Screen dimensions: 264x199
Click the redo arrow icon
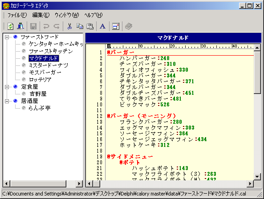coord(57,26)
